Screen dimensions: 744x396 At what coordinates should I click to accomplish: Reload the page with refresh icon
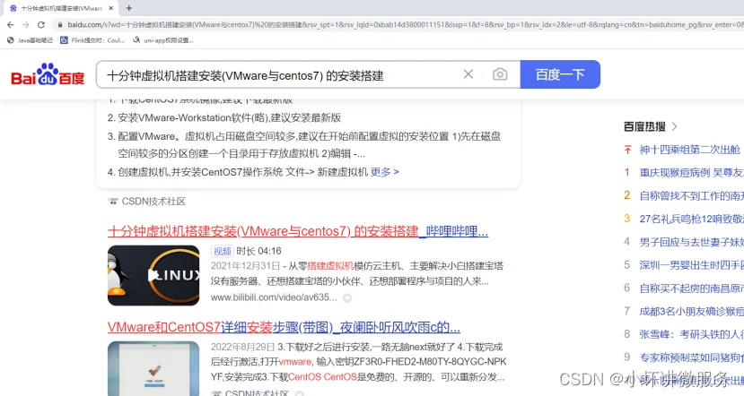pos(41,24)
